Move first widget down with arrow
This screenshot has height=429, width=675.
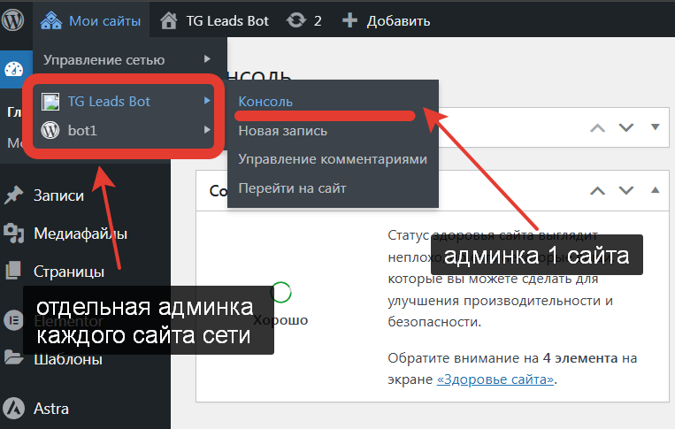pos(626,127)
